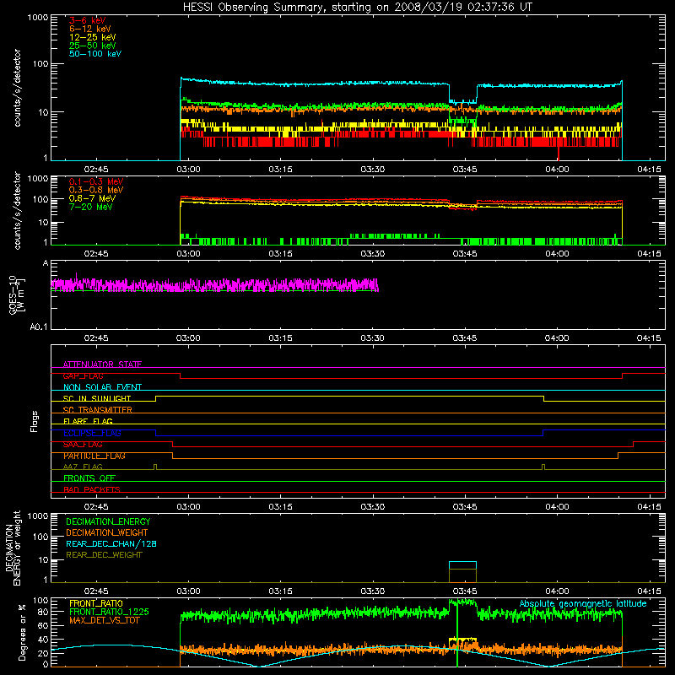The width and height of the screenshot is (675, 675).
Task: Click the vertical Flags axis label
Action: [x=35, y=421]
